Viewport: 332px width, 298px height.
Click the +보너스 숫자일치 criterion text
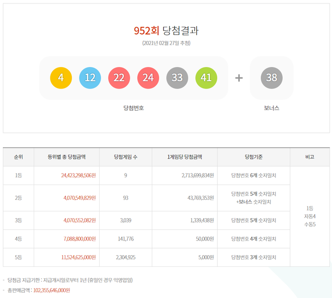pyautogui.click(x=254, y=202)
